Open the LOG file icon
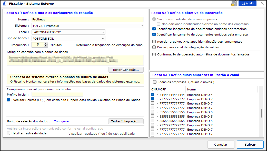 click(233, 4)
